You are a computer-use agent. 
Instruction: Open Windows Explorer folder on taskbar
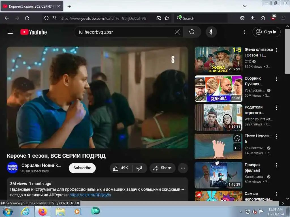(x=60, y=211)
